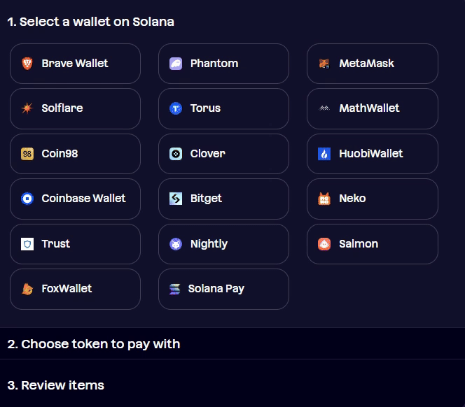Image resolution: width=465 pixels, height=407 pixels.
Task: Collapse the Select a wallet on Solana step
Action: (x=90, y=22)
